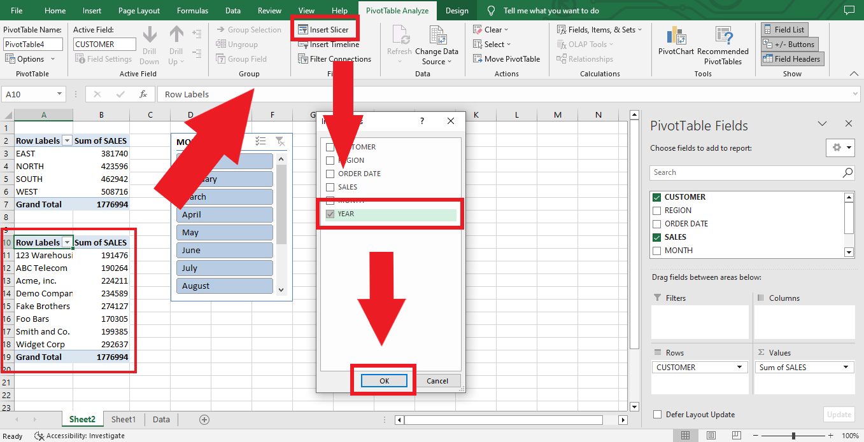Open the Sheet1 worksheet tab
The image size is (864, 442).
point(123,419)
